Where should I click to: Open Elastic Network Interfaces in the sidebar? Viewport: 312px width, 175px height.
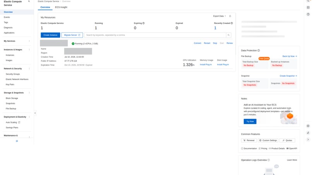coord(17,79)
